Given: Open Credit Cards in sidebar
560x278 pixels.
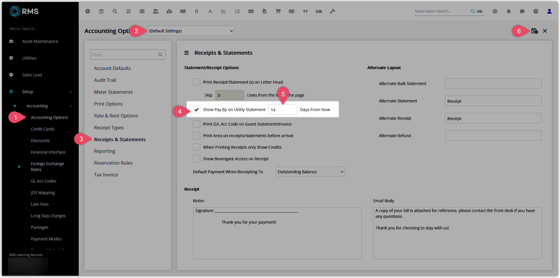Looking at the screenshot, I should [x=43, y=129].
